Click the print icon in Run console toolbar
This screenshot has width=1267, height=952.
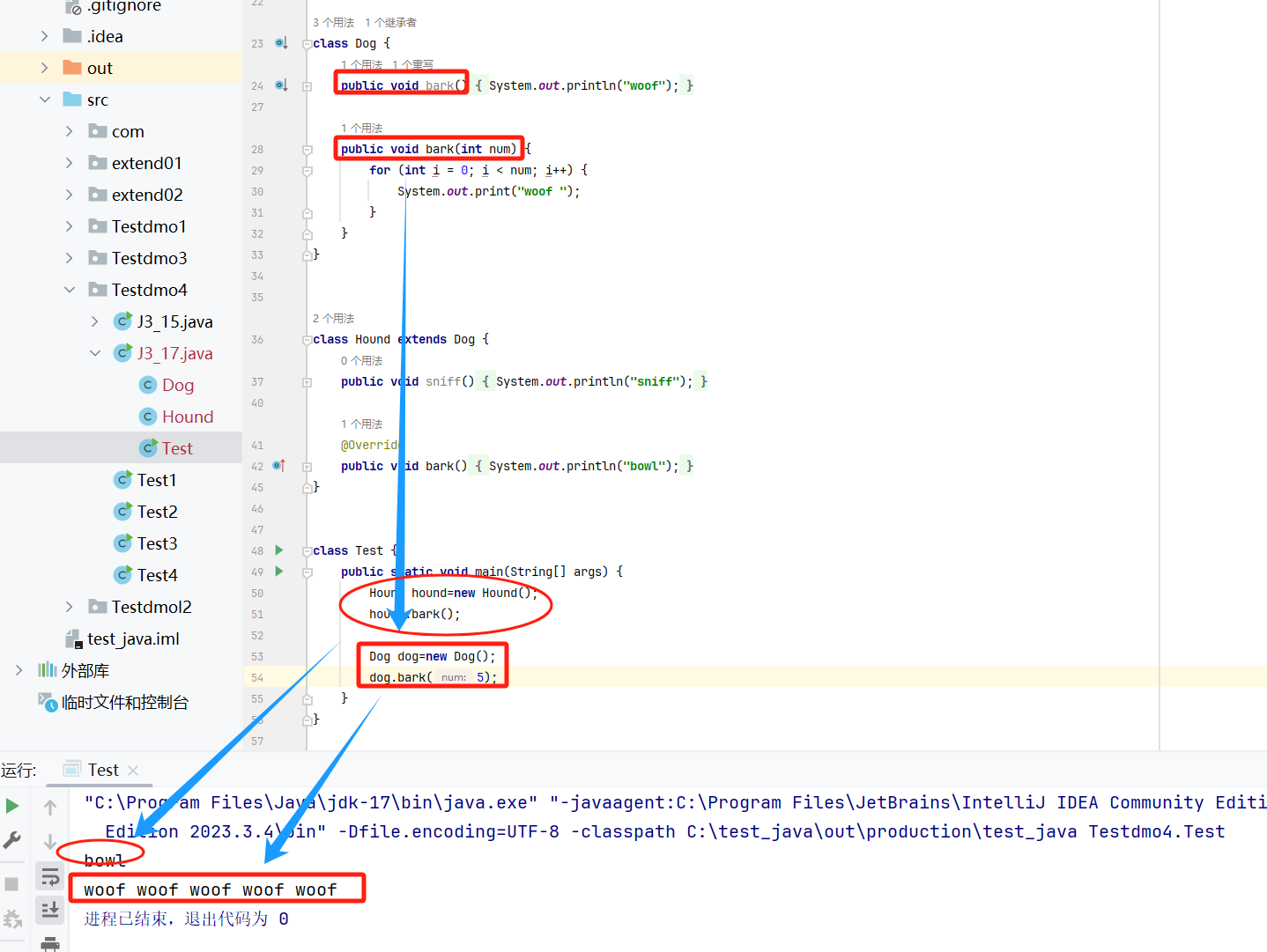click(x=50, y=944)
